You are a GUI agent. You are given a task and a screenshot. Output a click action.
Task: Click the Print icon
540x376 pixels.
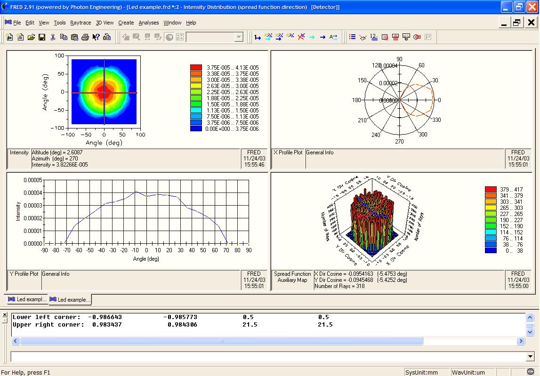(x=85, y=37)
